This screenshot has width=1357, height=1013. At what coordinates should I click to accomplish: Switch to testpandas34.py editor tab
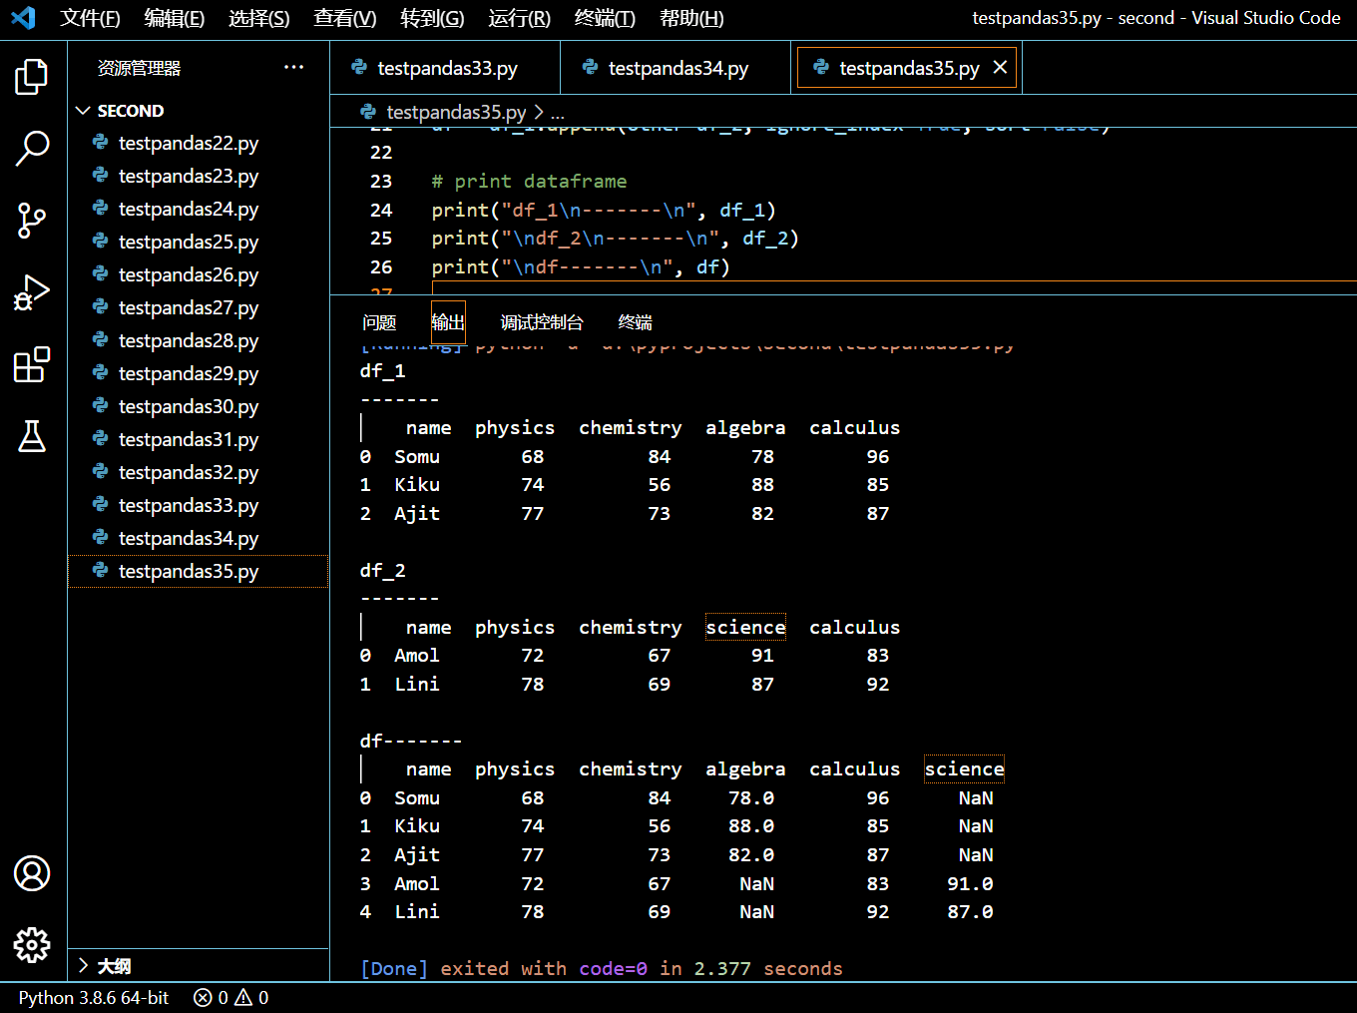[676, 68]
